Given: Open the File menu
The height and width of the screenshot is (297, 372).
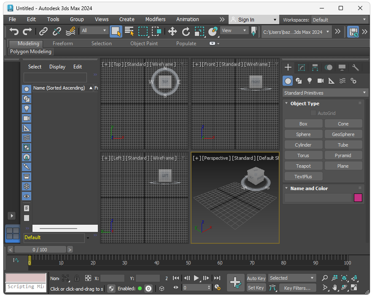Looking at the screenshot, I should pyautogui.click(x=12, y=19).
